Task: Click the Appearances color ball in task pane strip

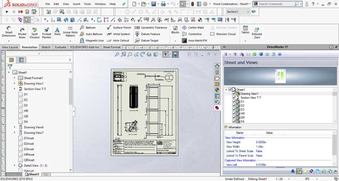Action: tap(217, 90)
